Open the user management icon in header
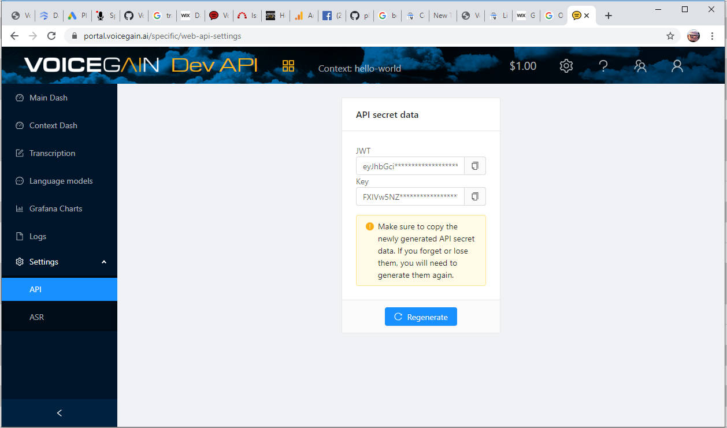This screenshot has width=727, height=428. (x=640, y=66)
